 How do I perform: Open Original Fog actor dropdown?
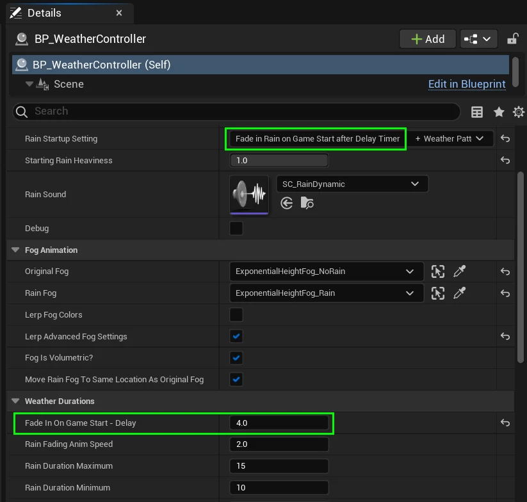click(x=325, y=271)
